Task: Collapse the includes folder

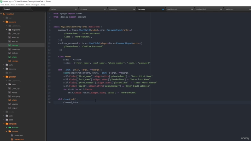Action: click(x=6, y=132)
